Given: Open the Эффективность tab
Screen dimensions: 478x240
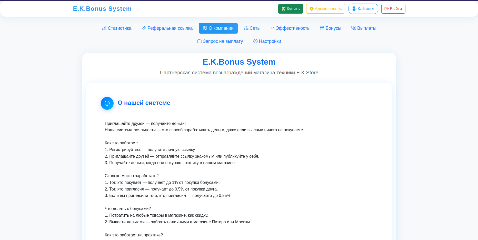Looking at the screenshot, I should (x=290, y=28).
